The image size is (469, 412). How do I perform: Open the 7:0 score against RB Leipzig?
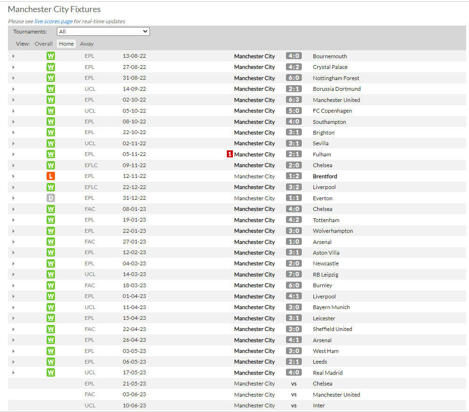click(294, 274)
